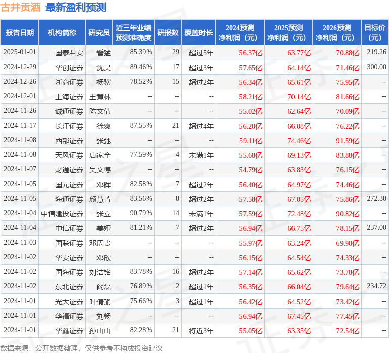Click researcher name 邓周贵
Viewport: 389px width, 353px height.
point(100,243)
